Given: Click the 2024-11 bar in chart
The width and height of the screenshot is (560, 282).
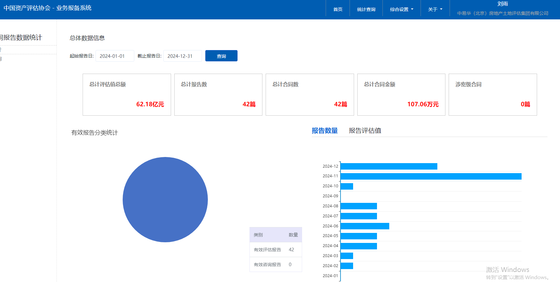Looking at the screenshot, I should tap(431, 176).
